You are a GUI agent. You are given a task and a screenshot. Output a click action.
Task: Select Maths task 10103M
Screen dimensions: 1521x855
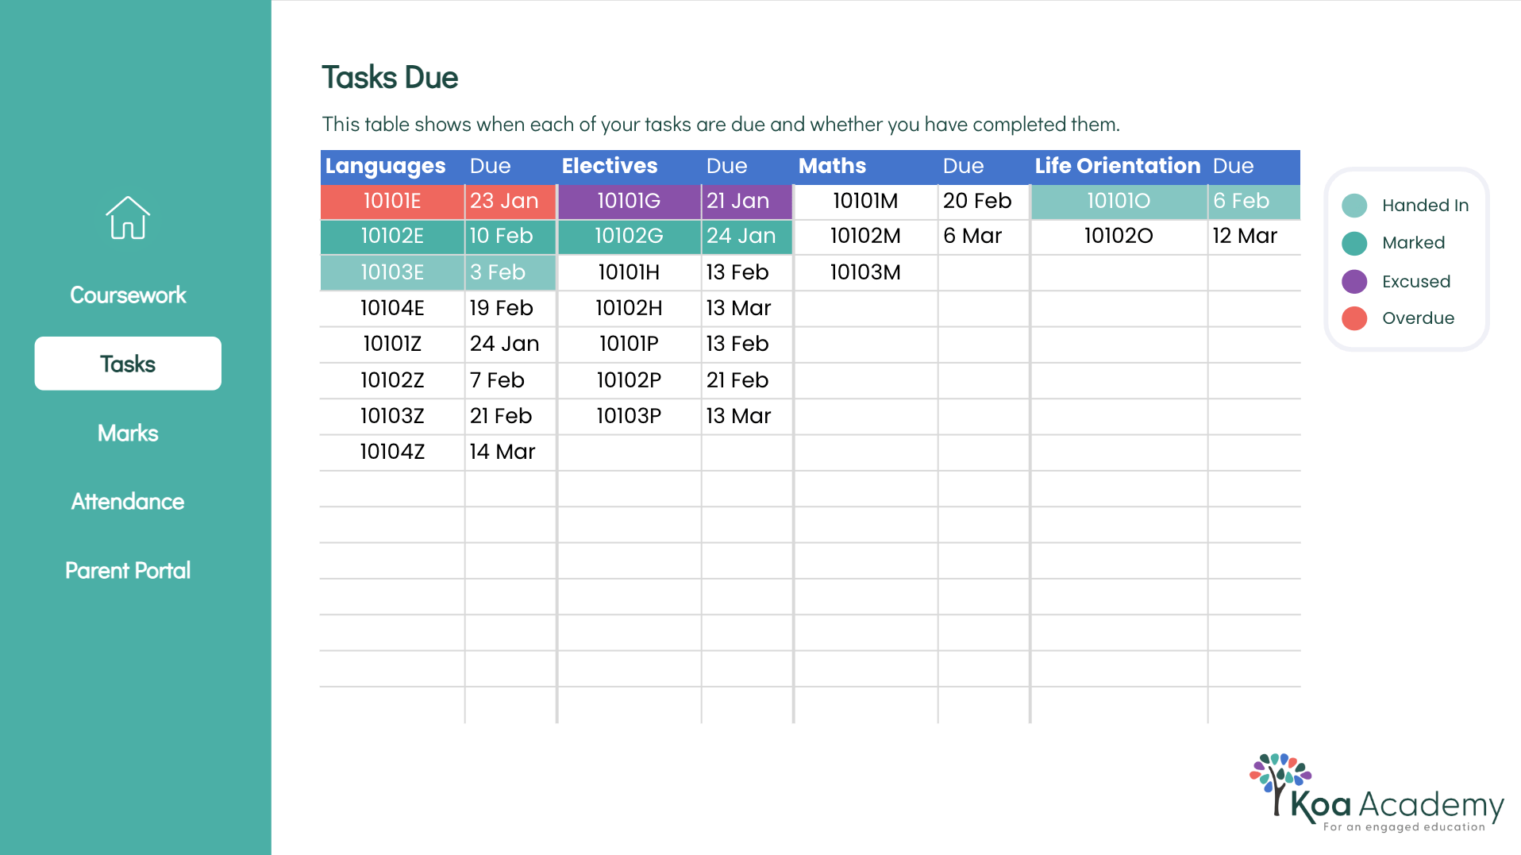[x=865, y=272]
